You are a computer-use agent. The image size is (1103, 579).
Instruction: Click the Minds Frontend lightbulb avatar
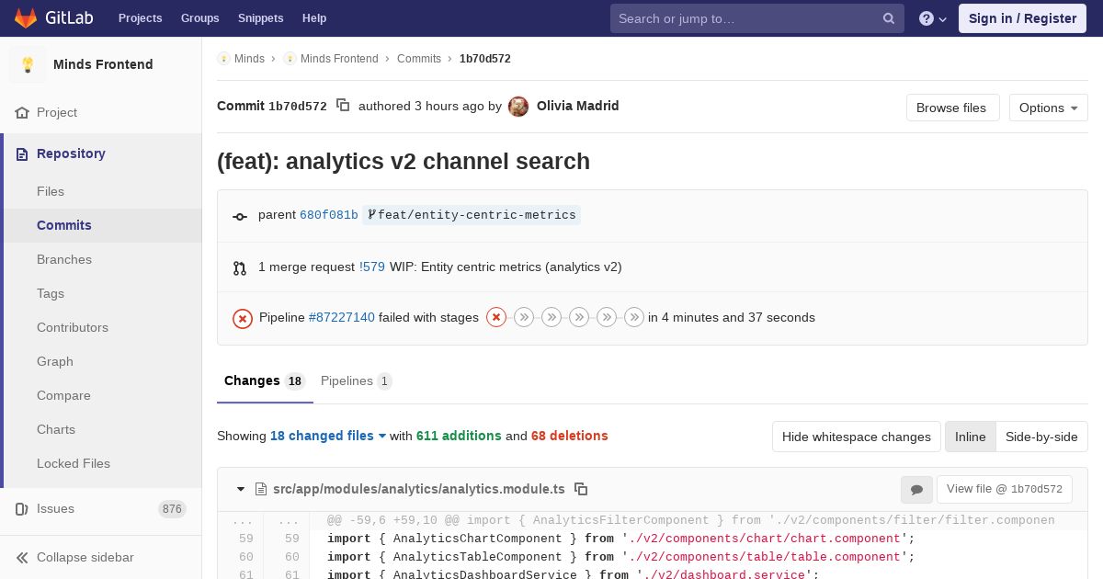28,64
